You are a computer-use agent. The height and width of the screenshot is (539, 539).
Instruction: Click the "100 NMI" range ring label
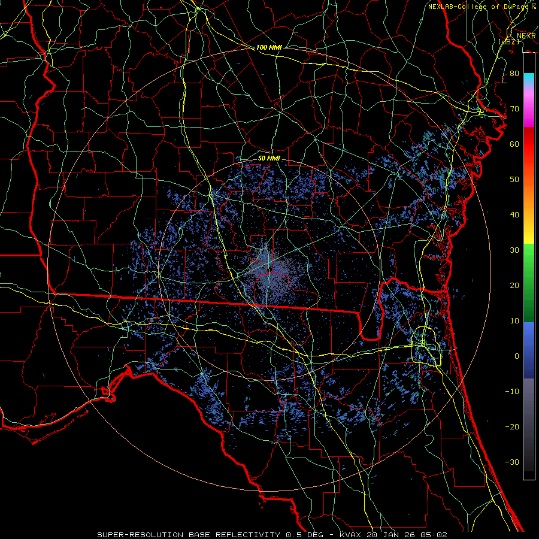[269, 47]
